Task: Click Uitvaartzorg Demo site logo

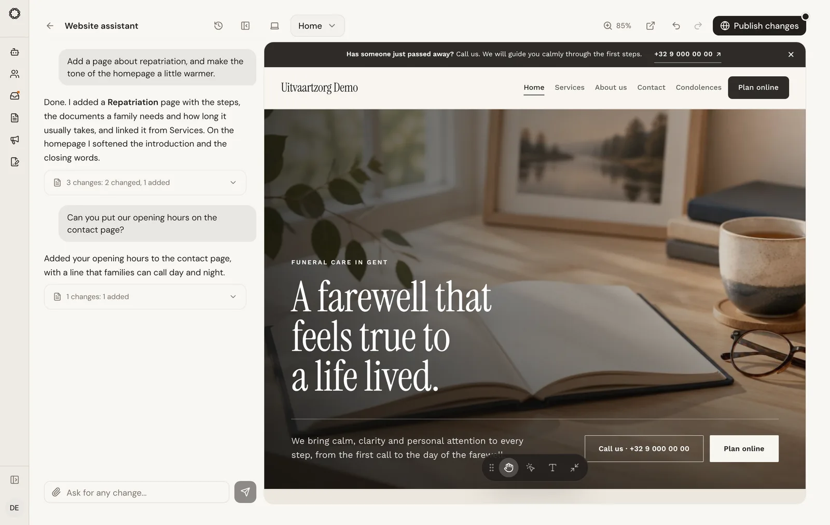Action: 320,88
